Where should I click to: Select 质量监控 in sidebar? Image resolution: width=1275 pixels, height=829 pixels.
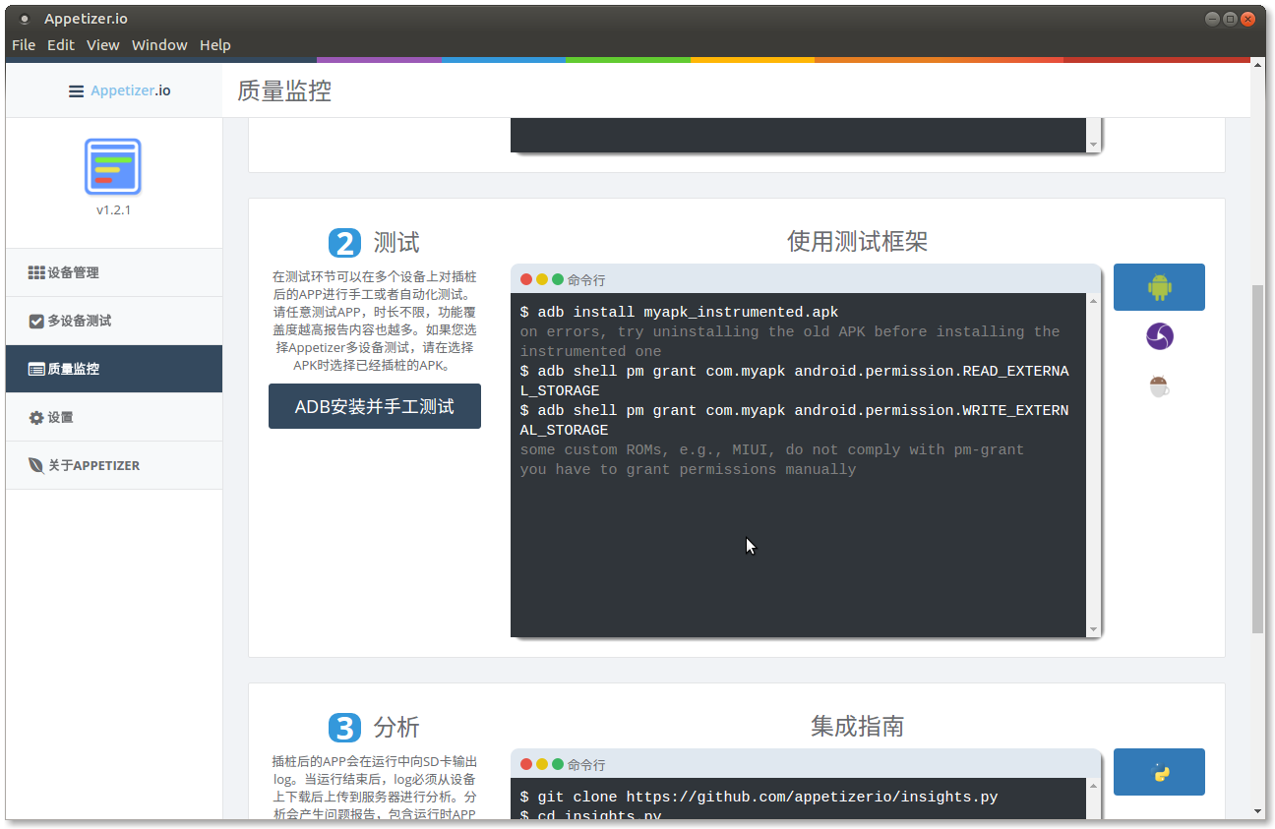click(x=114, y=369)
